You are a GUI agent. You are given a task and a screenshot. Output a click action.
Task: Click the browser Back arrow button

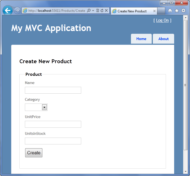click(7, 10)
